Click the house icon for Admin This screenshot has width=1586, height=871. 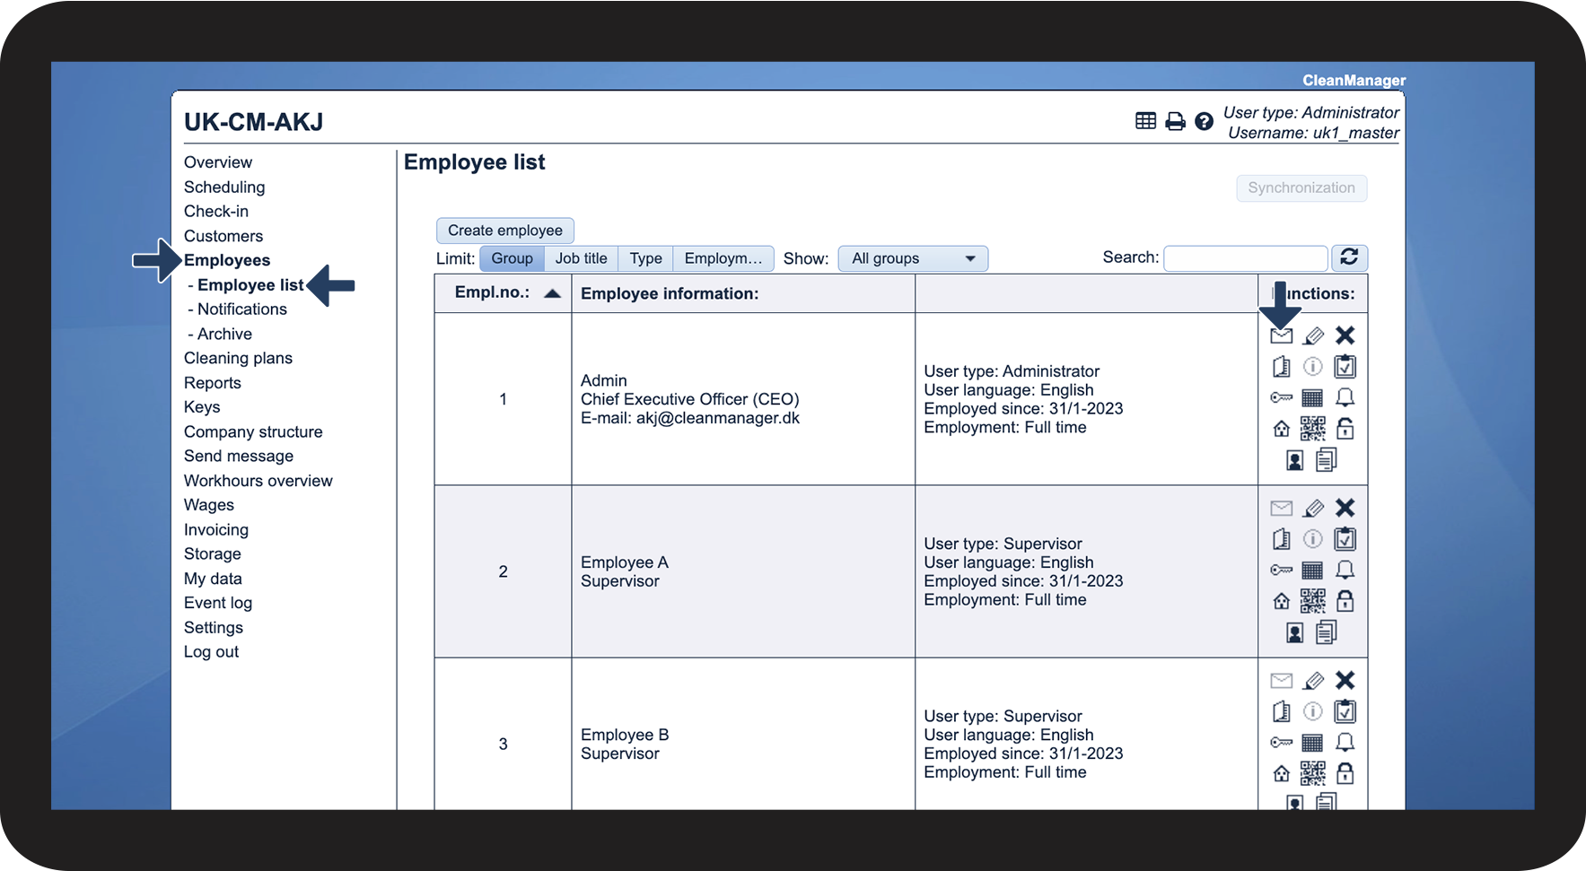[1282, 429]
